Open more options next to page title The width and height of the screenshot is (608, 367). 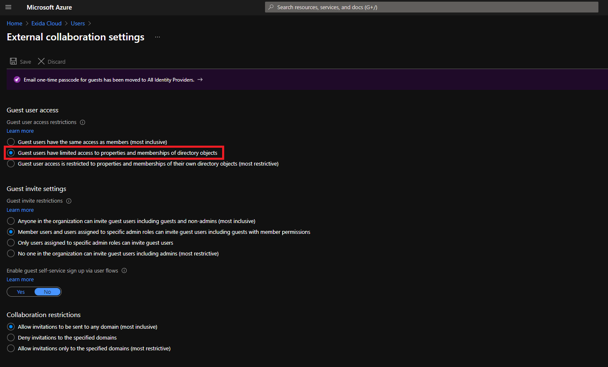tap(157, 37)
